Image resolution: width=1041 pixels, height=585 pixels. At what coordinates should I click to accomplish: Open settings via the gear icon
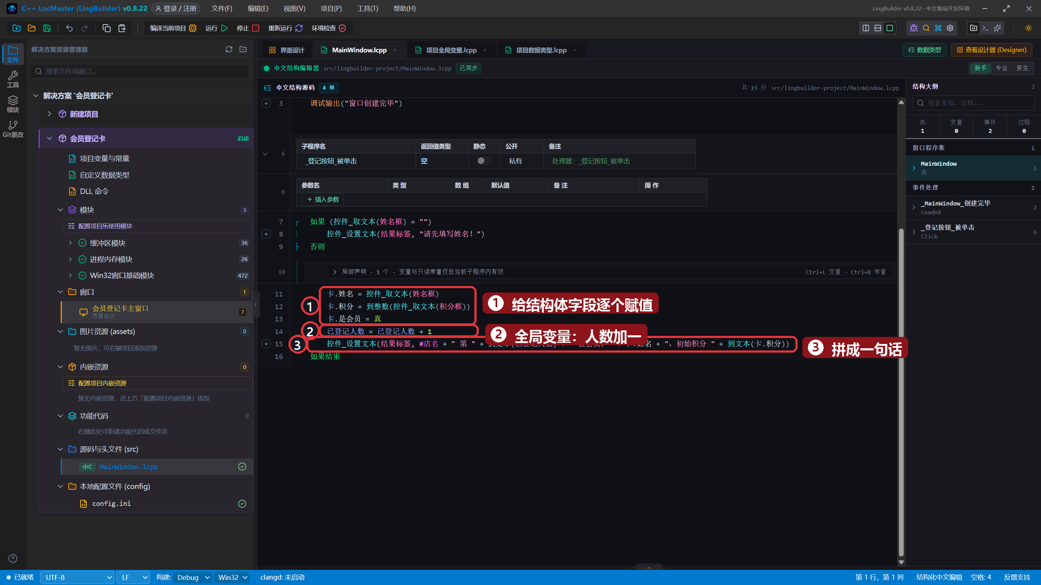coord(950,28)
